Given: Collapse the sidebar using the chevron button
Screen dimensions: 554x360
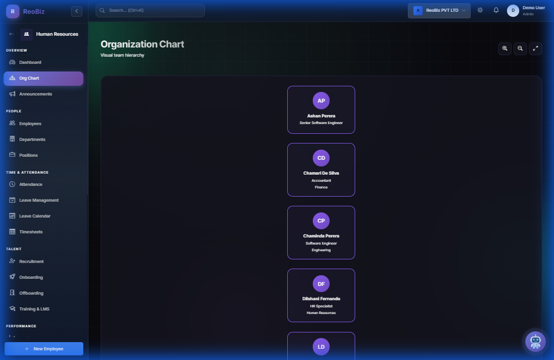Looking at the screenshot, I should point(76,11).
